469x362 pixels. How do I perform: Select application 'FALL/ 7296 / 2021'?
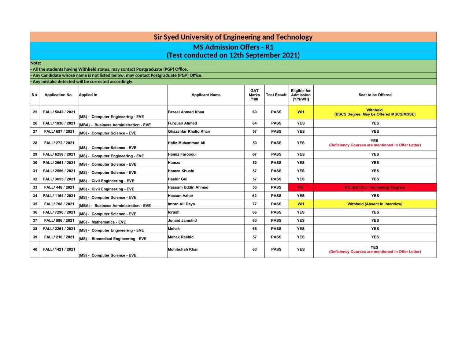point(59,212)
